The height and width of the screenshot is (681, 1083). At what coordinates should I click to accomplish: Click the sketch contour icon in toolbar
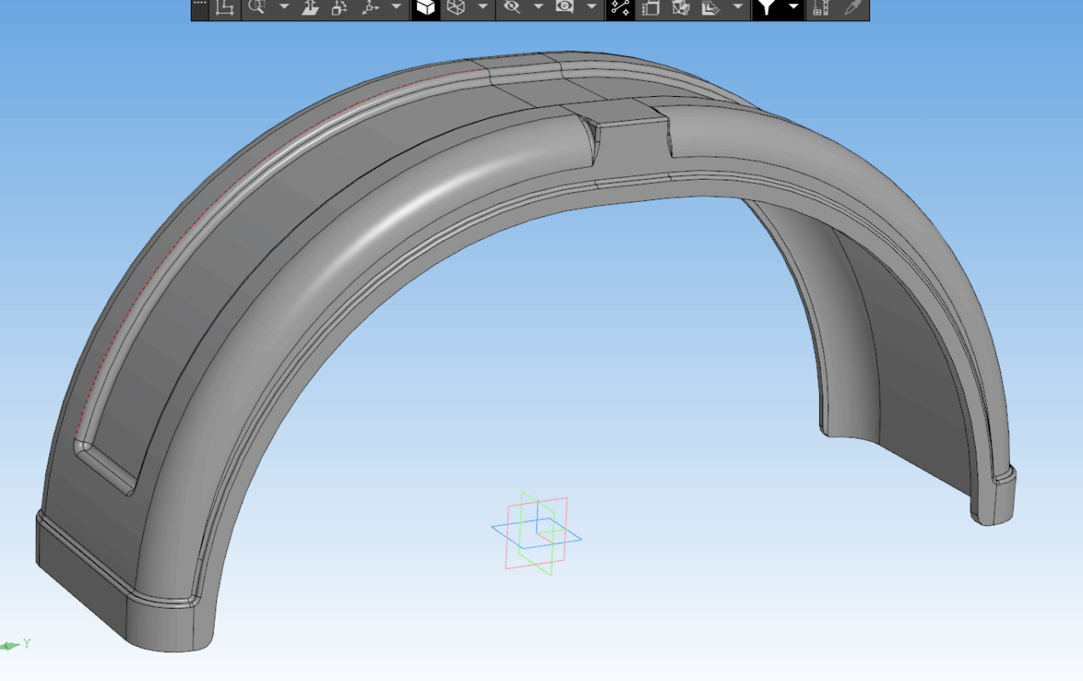[x=225, y=9]
